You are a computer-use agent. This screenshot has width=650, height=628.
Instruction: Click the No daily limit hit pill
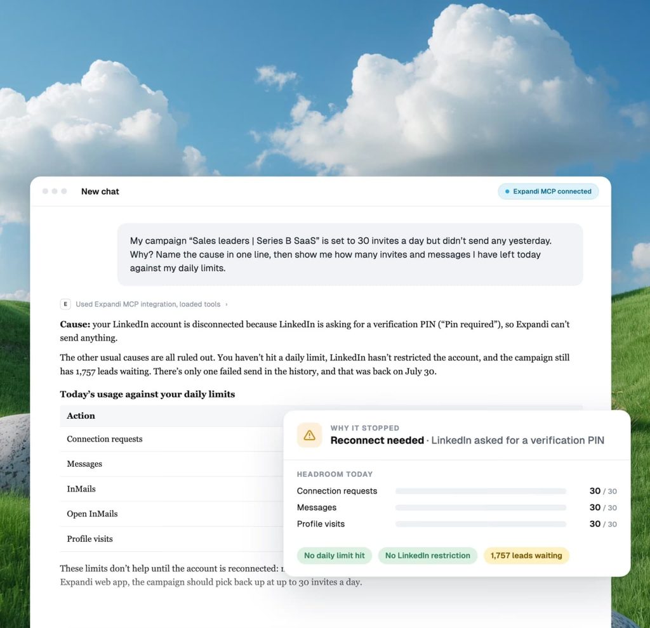coord(334,556)
